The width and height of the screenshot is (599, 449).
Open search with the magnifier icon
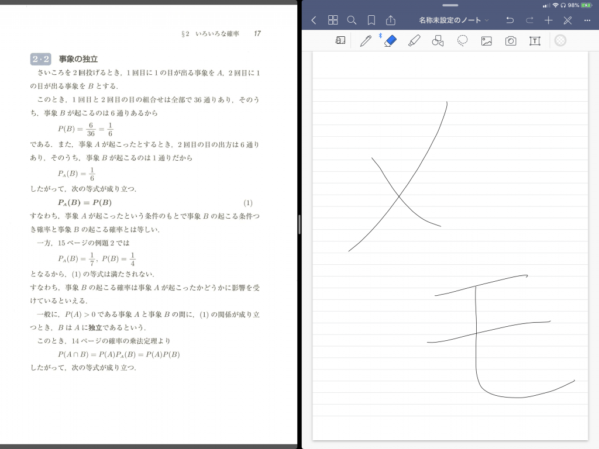coord(352,20)
